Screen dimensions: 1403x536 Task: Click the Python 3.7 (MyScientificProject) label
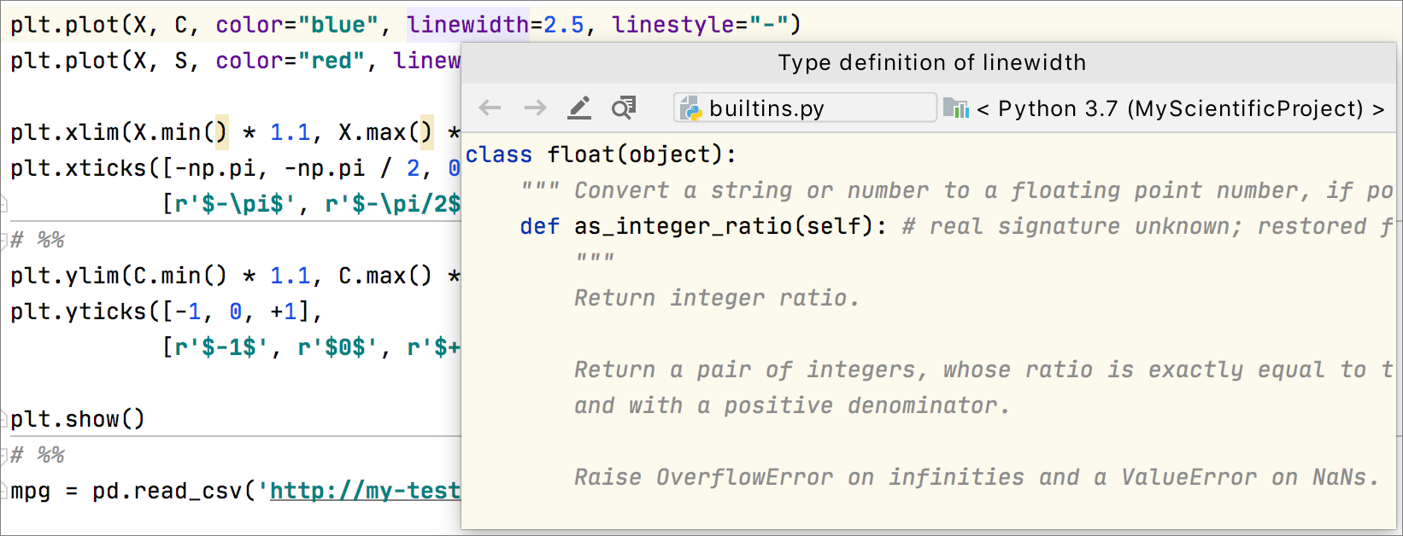click(1180, 109)
